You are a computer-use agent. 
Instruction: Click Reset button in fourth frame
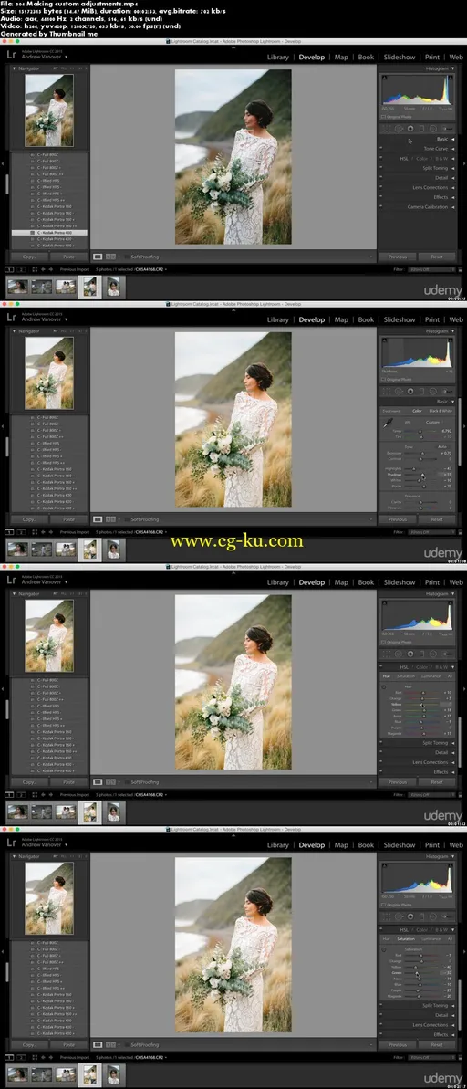click(437, 1045)
